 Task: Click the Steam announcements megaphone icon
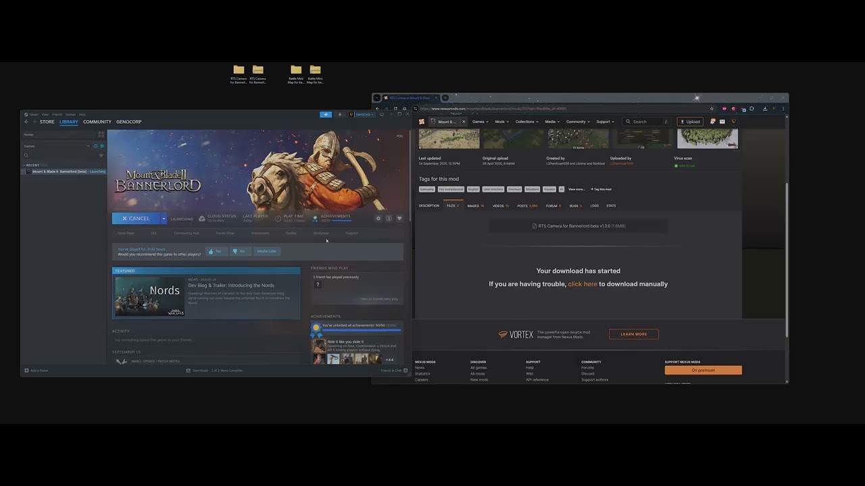(x=326, y=115)
